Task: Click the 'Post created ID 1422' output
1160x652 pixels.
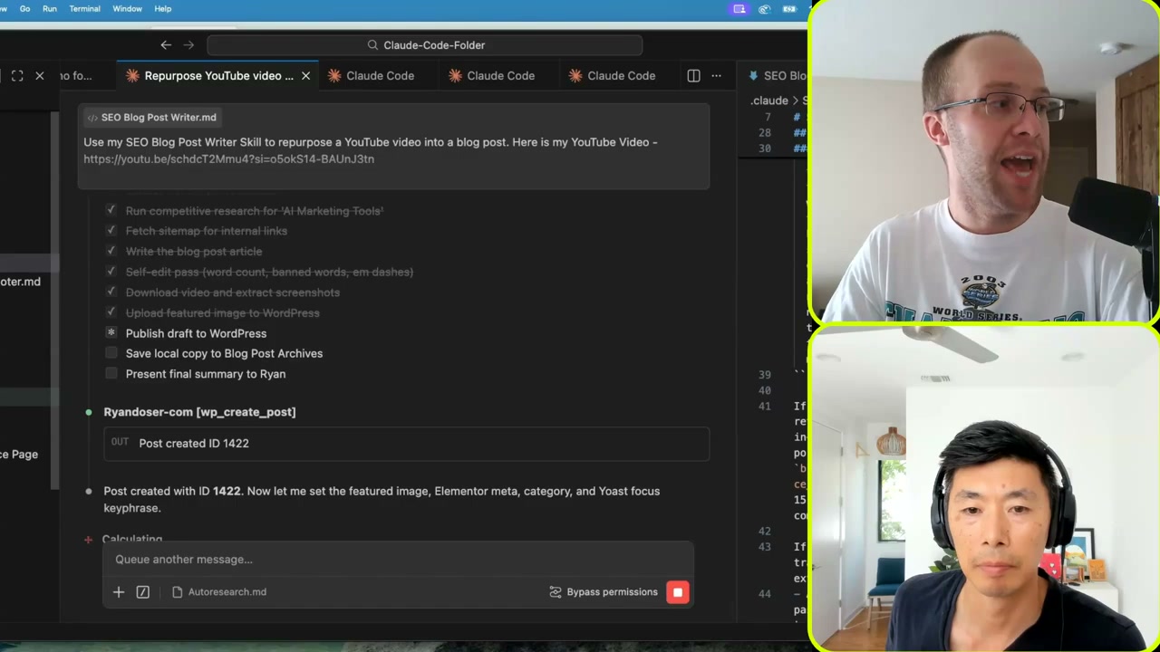Action: [x=194, y=444]
